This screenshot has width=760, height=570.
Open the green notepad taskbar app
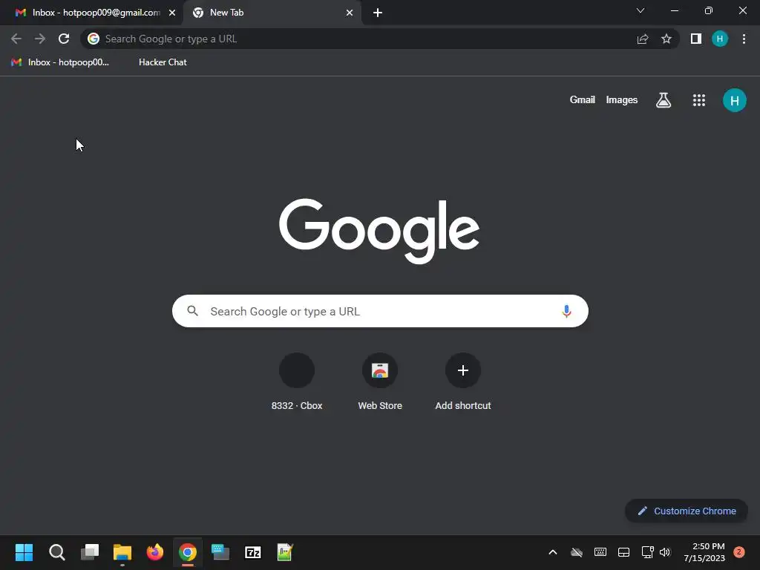285,552
